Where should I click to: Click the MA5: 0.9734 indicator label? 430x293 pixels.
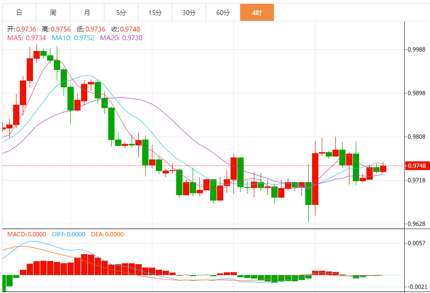pos(27,38)
